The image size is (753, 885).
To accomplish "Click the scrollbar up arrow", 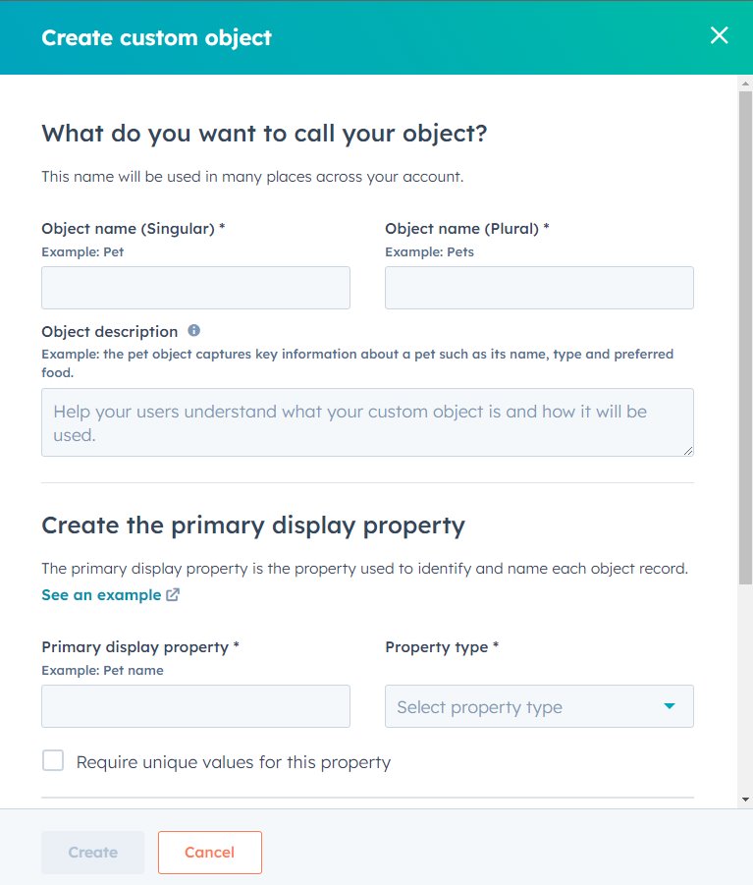I will coord(744,84).
